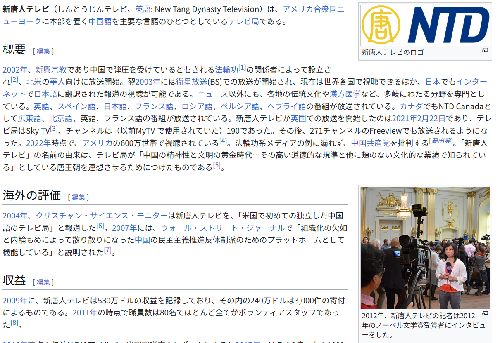This screenshot has height=343, width=500.
Task: Edit the 収益 section
Action: (43, 282)
